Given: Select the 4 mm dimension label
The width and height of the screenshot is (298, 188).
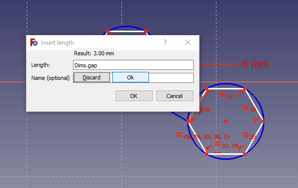Looking at the screenshot, I should point(255,64).
